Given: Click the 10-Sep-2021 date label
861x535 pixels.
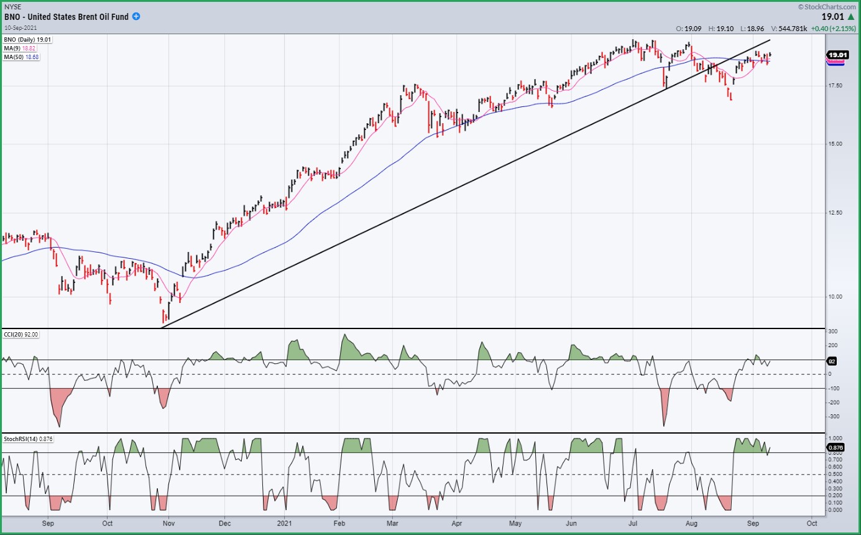Looking at the screenshot, I should [19, 29].
